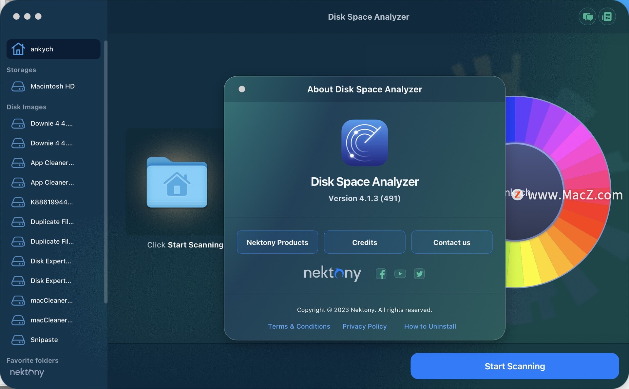Select the second Downie 4 disk image
629x389 pixels.
click(x=53, y=143)
